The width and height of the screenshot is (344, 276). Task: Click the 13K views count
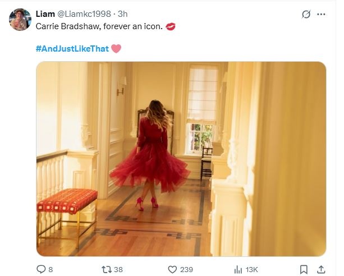point(252,270)
